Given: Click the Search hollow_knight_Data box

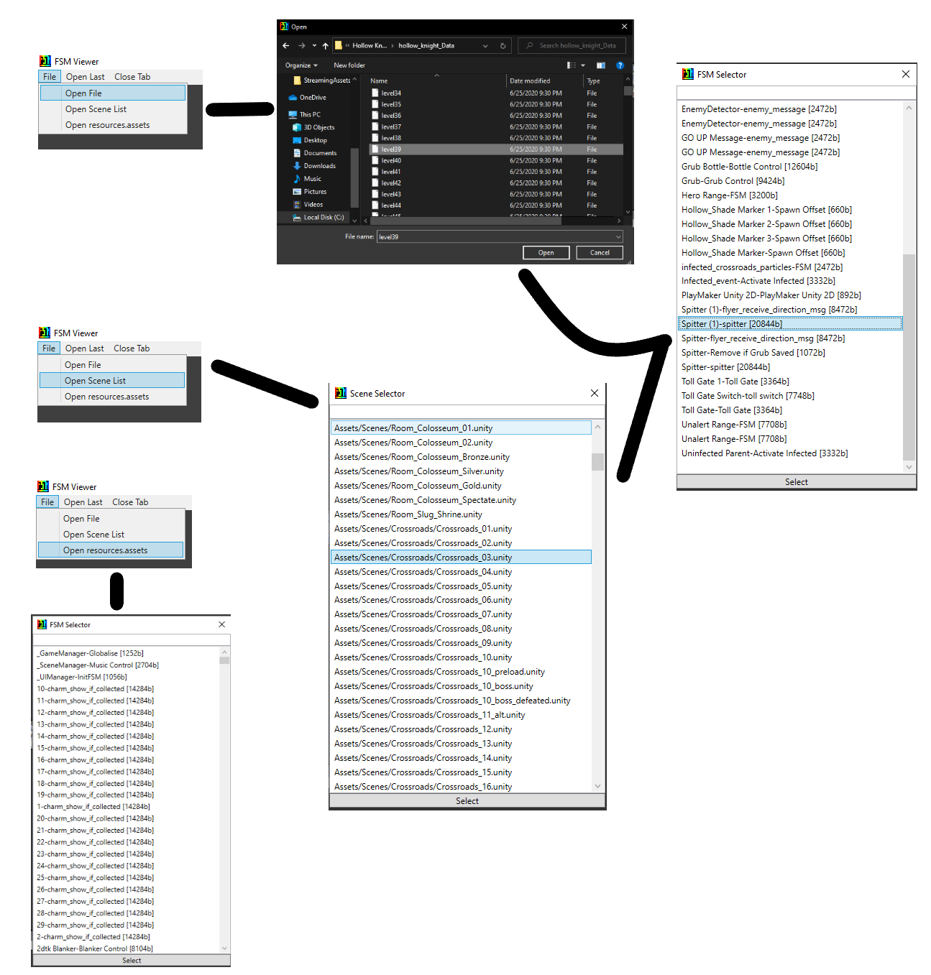Looking at the screenshot, I should point(572,45).
